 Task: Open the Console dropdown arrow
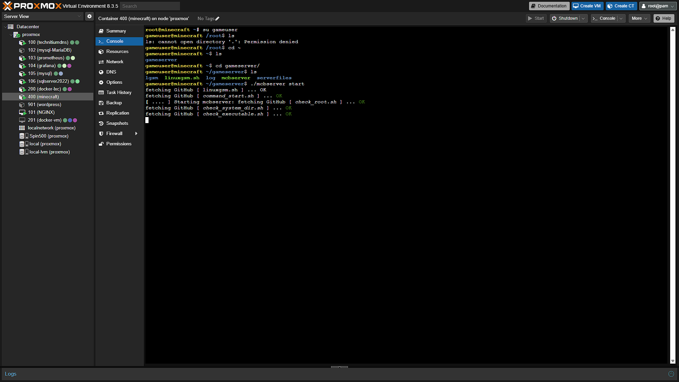(621, 18)
